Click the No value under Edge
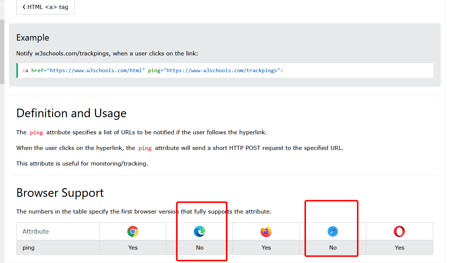Image resolution: width=469 pixels, height=263 pixels. pos(200,247)
